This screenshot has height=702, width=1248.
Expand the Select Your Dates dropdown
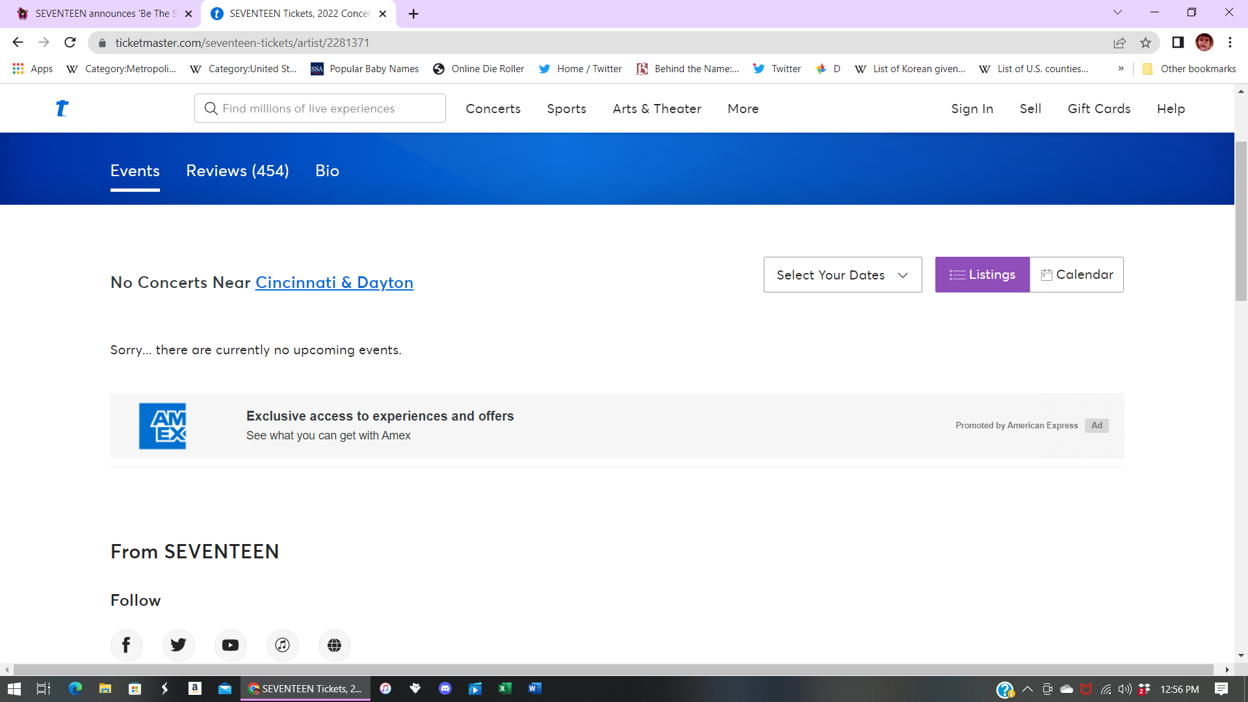coord(842,275)
